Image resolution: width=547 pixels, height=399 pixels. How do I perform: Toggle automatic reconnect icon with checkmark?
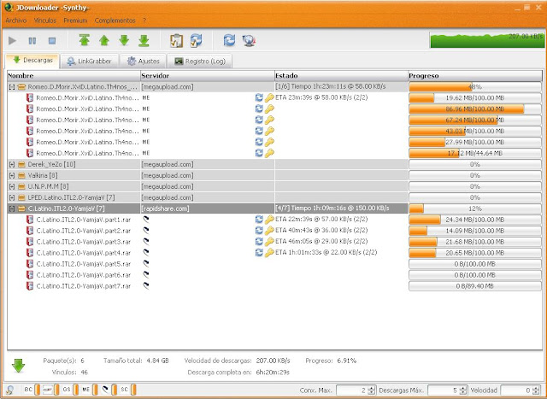point(196,40)
